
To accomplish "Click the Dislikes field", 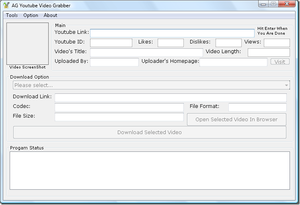I will click(x=228, y=43).
